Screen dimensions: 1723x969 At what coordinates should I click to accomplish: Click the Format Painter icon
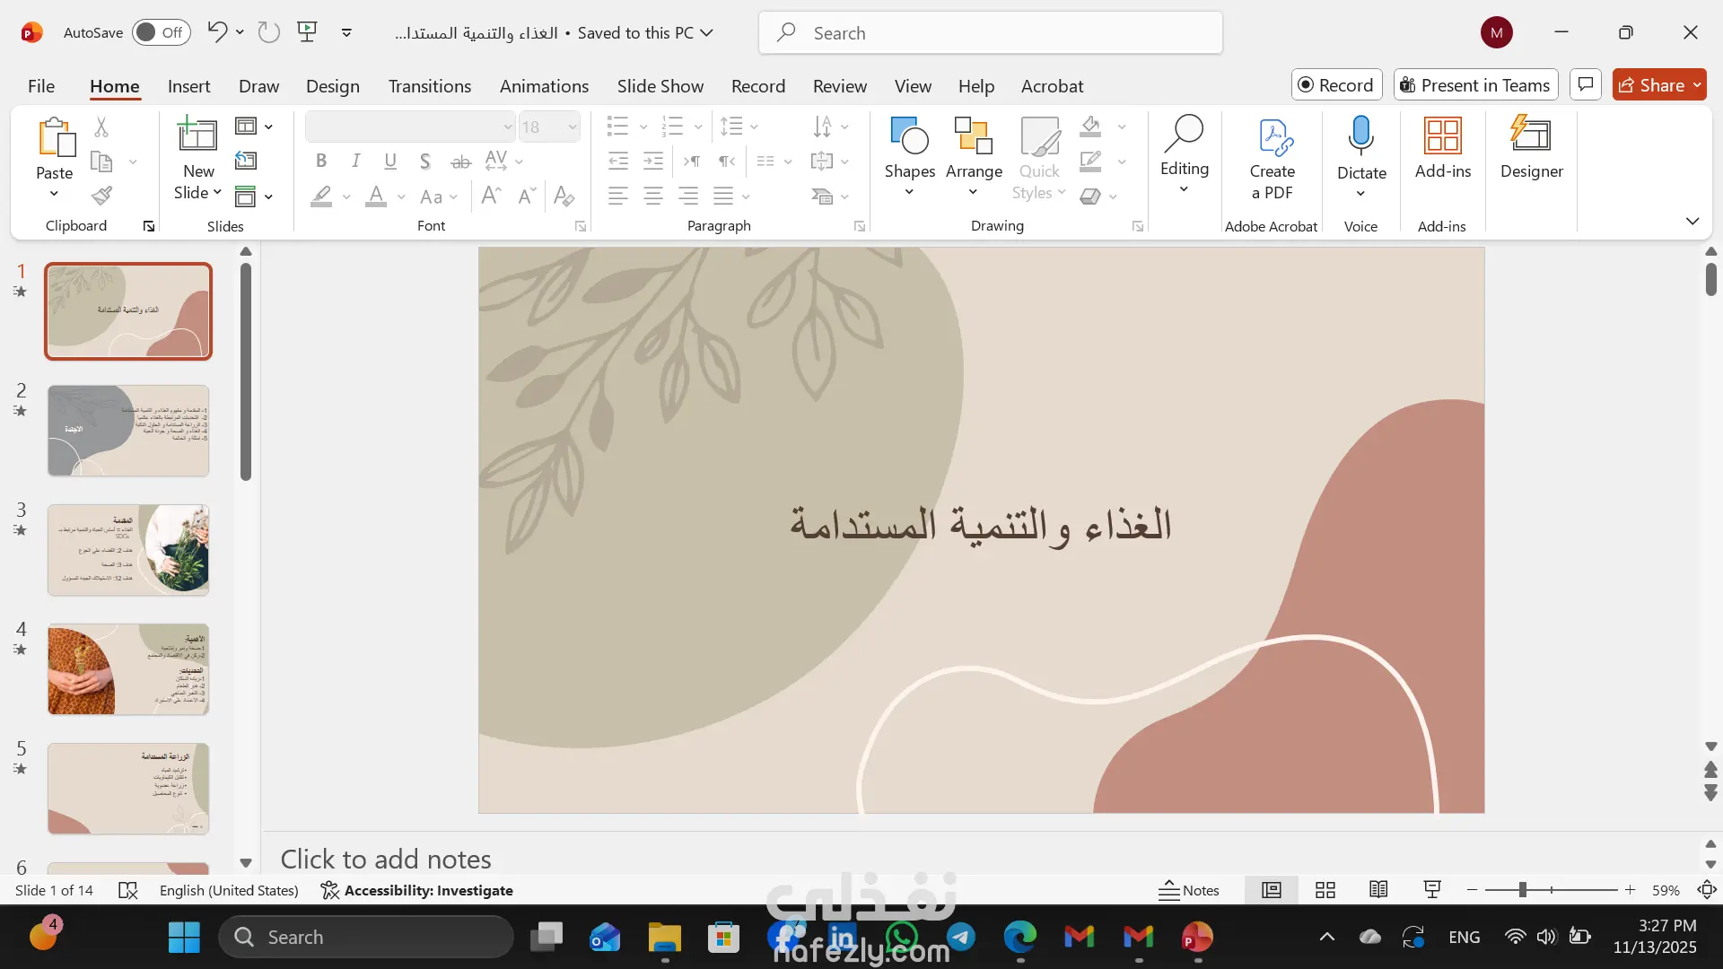pyautogui.click(x=102, y=196)
